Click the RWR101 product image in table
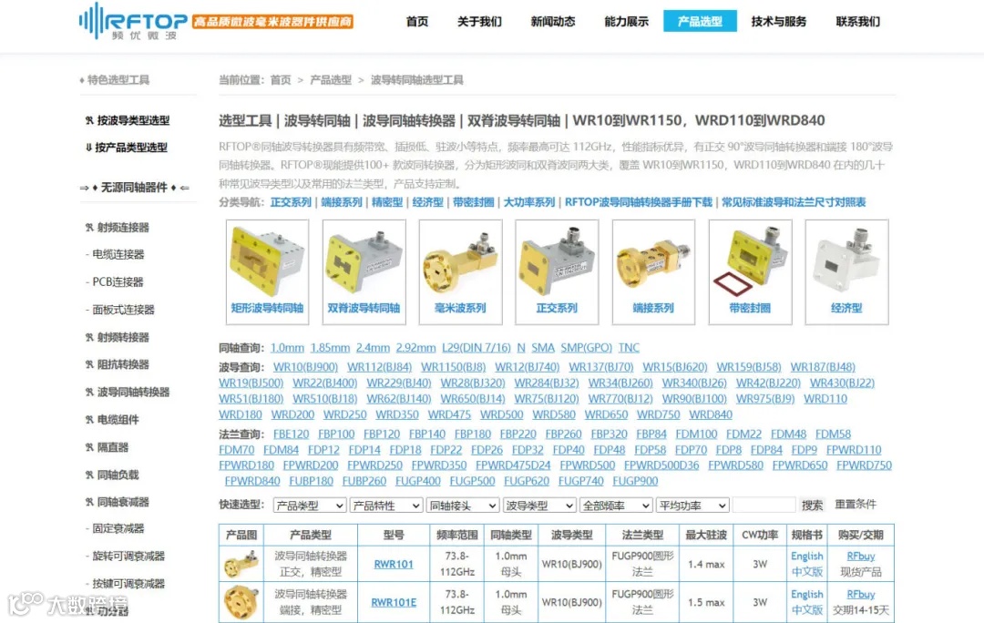 (x=241, y=564)
